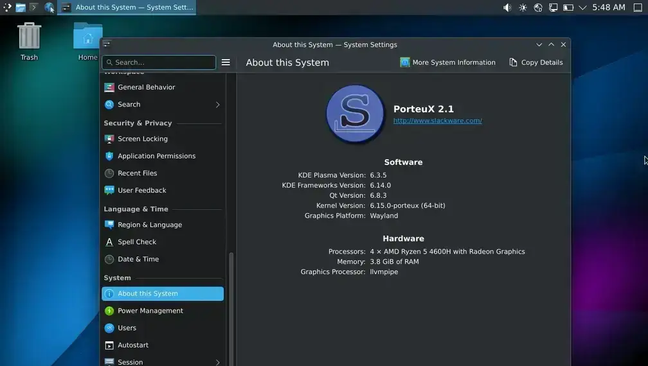Viewport: 648px width, 366px height.
Task: Open Search settings entry
Action: click(163, 105)
